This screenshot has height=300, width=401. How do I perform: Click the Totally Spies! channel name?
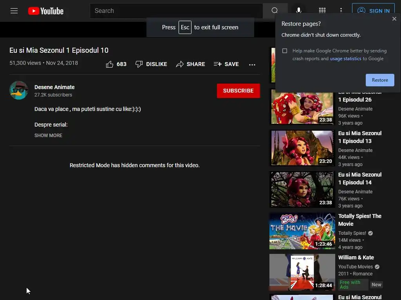point(352,233)
